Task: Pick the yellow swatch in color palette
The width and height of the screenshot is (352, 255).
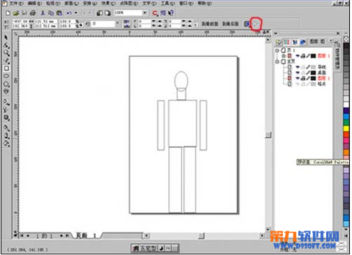Action: point(346,128)
